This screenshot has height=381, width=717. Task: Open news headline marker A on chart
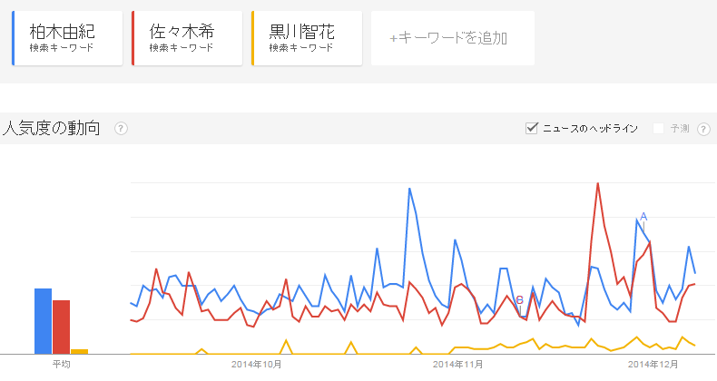643,216
